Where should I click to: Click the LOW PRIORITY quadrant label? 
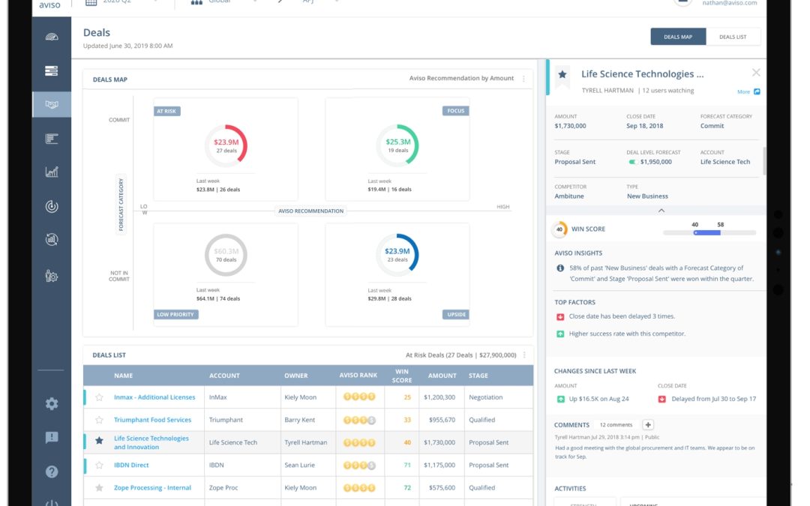175,314
